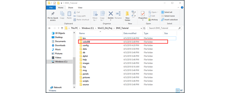Sort by the Size column header

[x=170, y=33]
